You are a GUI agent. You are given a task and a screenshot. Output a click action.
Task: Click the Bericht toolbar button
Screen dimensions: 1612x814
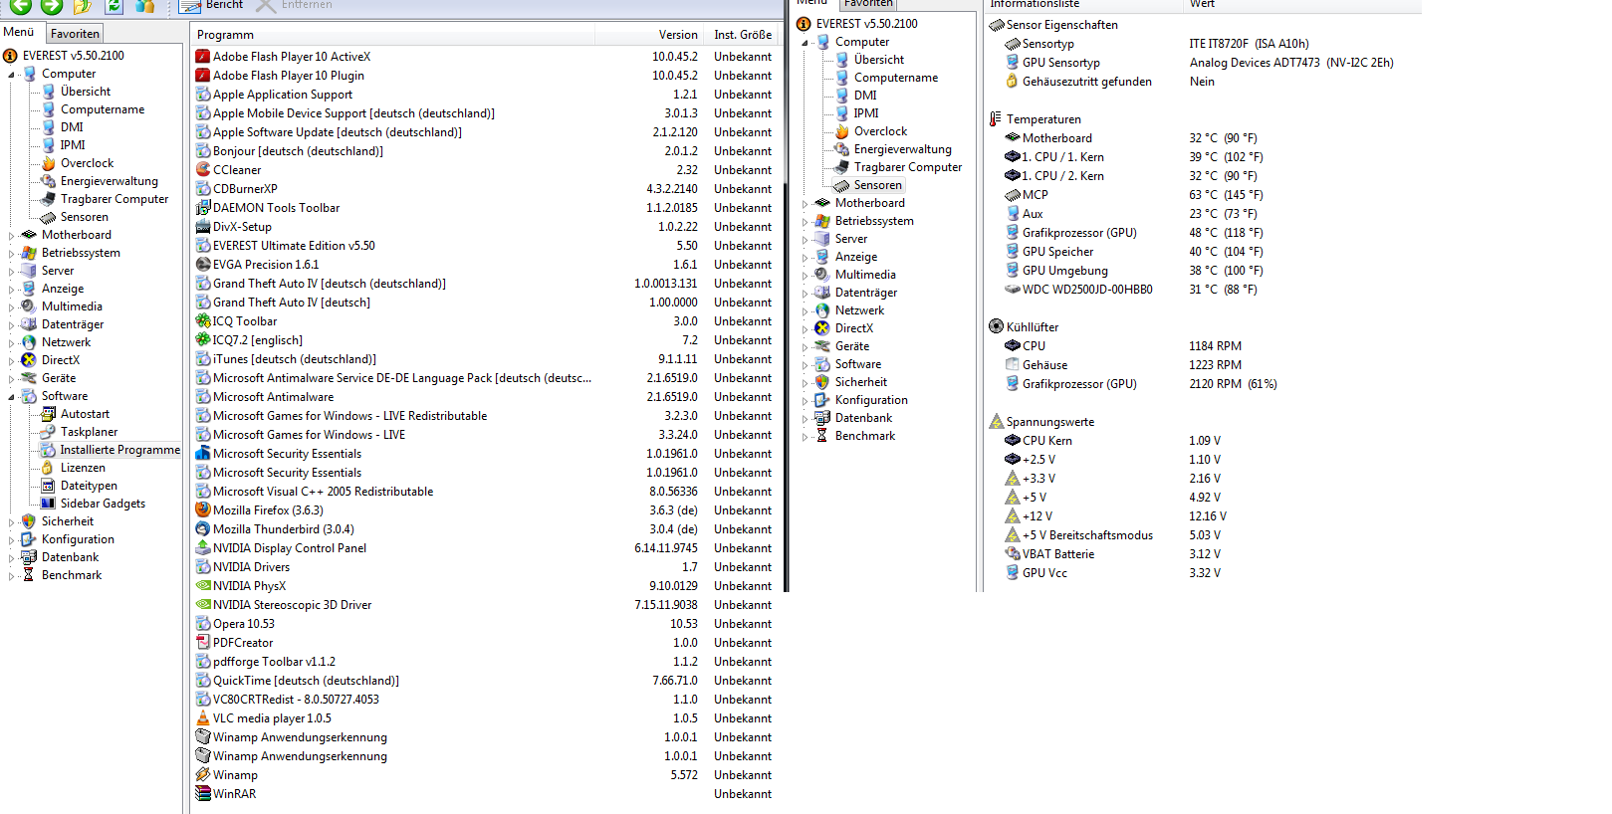click(211, 6)
